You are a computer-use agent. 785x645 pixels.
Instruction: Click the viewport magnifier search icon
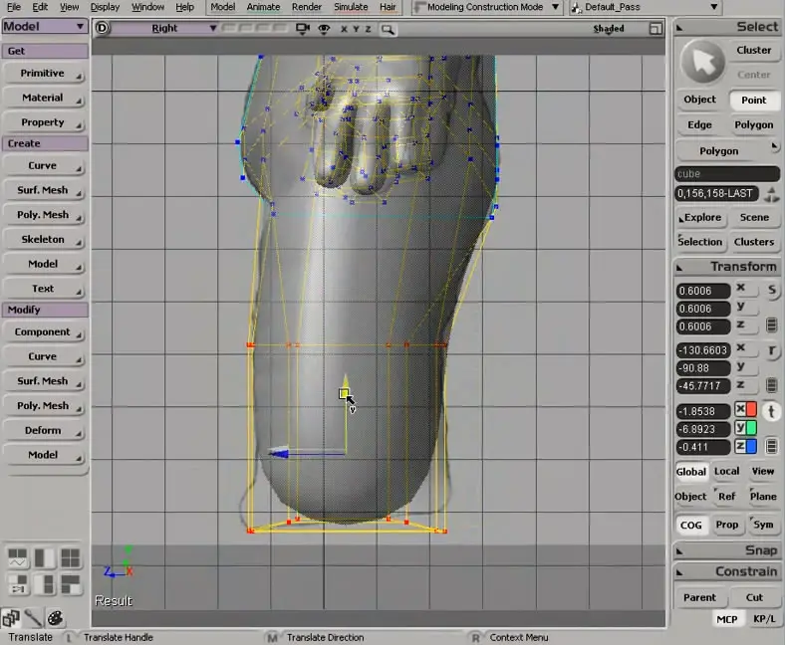click(388, 29)
